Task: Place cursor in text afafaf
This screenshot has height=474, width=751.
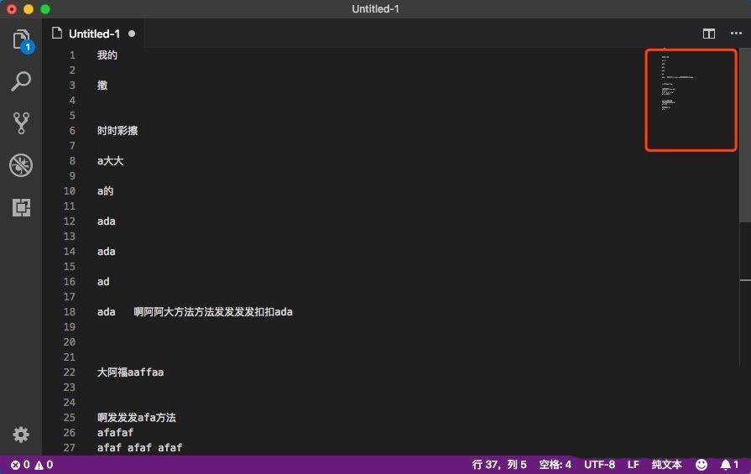Action: pos(116,433)
